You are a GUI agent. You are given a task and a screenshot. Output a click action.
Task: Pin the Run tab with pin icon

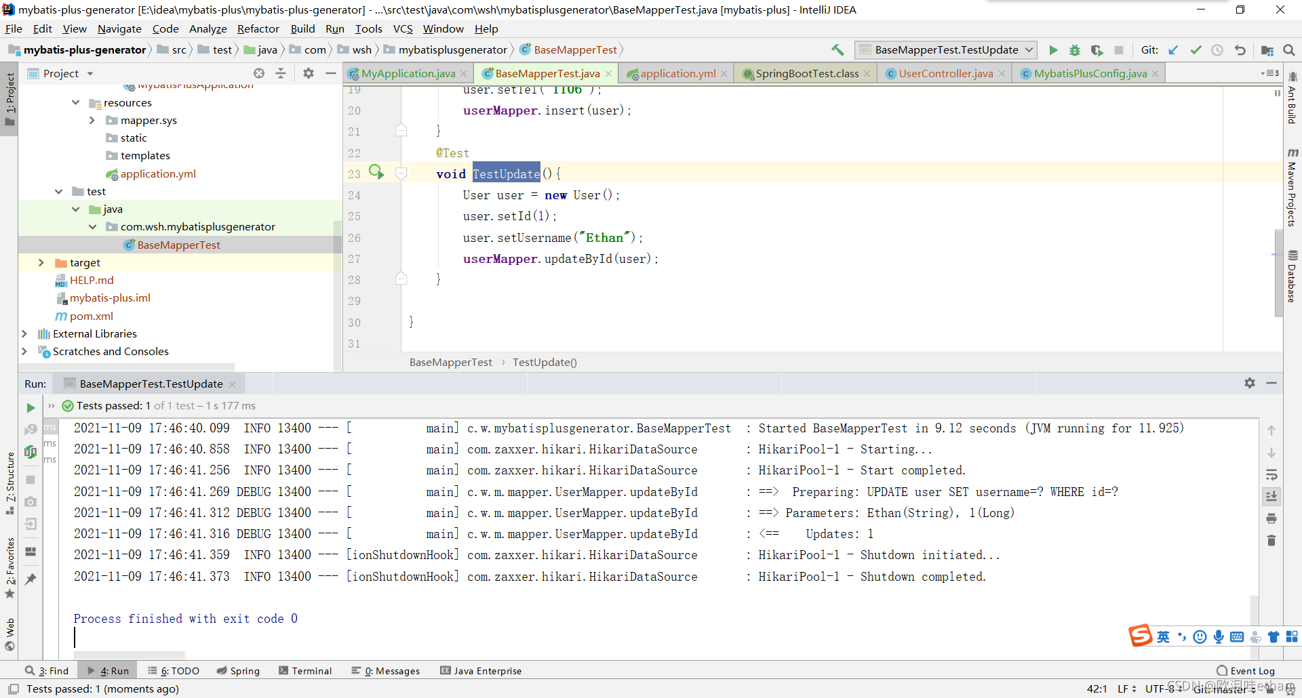pos(31,579)
